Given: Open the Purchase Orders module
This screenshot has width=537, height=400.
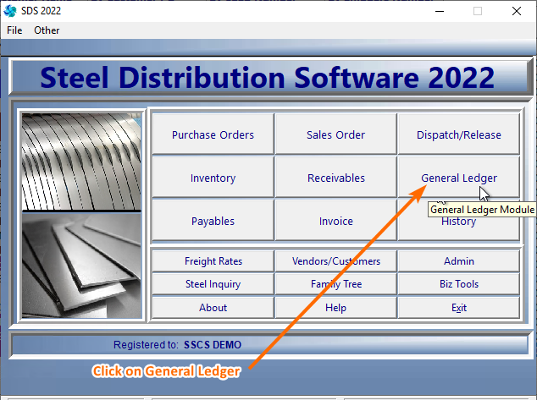Looking at the screenshot, I should pyautogui.click(x=213, y=134).
